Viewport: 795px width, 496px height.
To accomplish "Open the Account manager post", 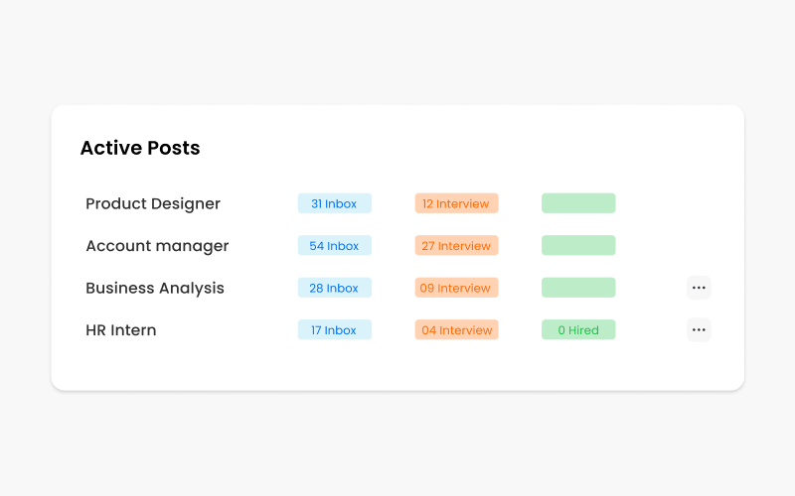I will (x=157, y=246).
